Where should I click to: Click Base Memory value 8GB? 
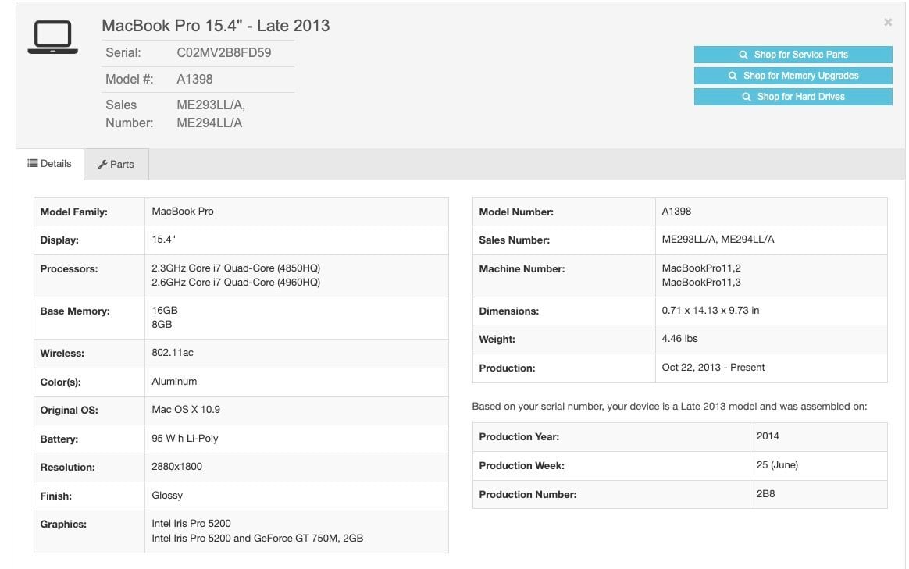tap(162, 325)
